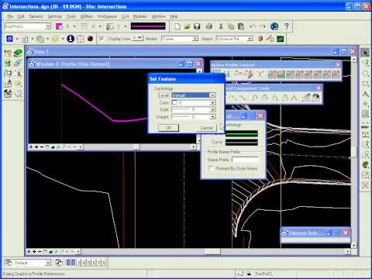
Task: Select the red X Delete Element tool
Action: tap(365, 184)
